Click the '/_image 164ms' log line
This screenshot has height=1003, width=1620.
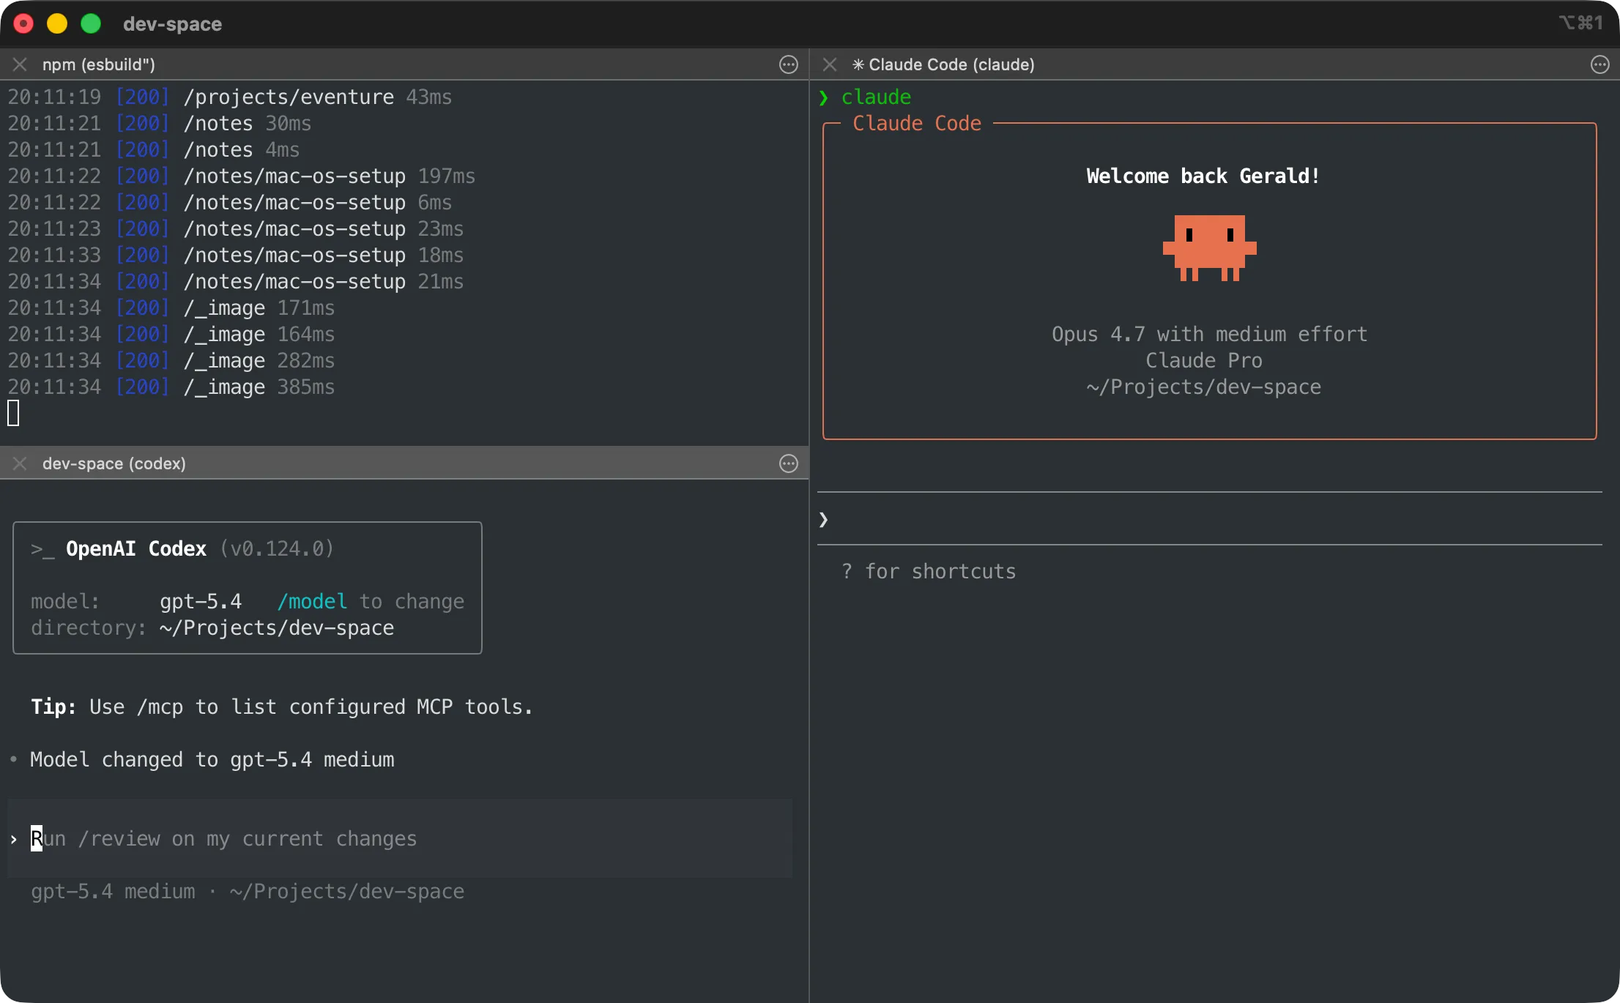[171, 334]
